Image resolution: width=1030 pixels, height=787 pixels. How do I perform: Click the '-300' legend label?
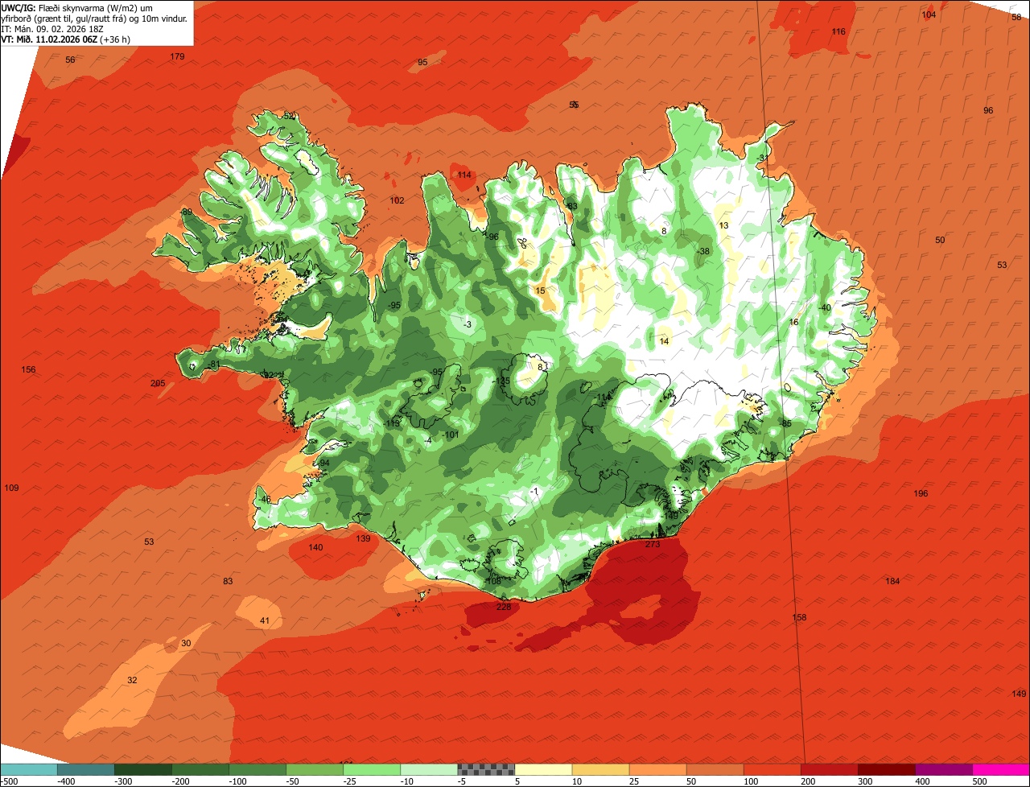[123, 781]
